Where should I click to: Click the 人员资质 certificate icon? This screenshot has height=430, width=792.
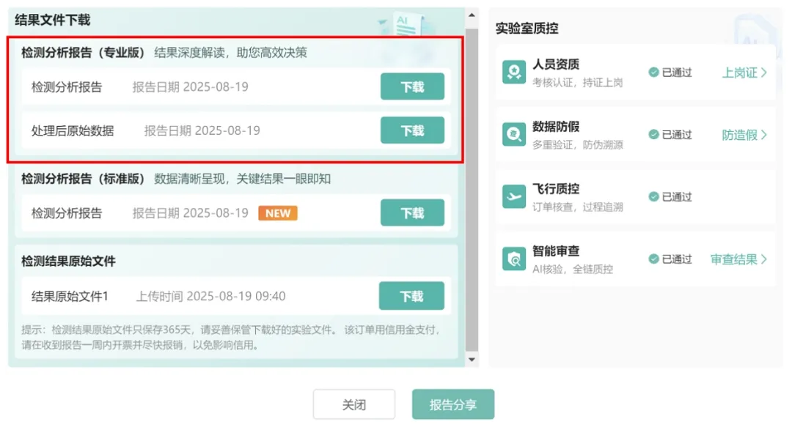coord(513,73)
